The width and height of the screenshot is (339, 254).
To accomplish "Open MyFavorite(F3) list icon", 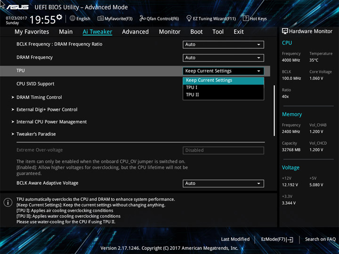I will point(100,18).
